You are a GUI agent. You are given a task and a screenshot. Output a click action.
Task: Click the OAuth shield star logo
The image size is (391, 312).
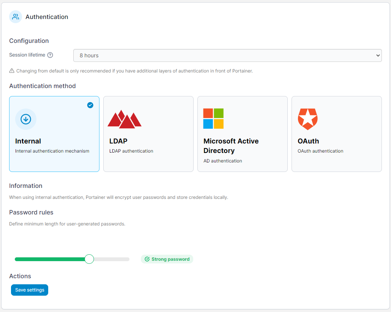(308, 118)
